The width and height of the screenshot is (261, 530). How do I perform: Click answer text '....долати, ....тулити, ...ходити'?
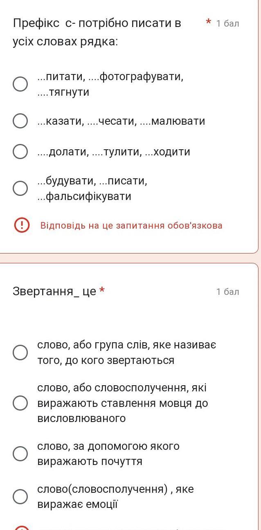(114, 152)
